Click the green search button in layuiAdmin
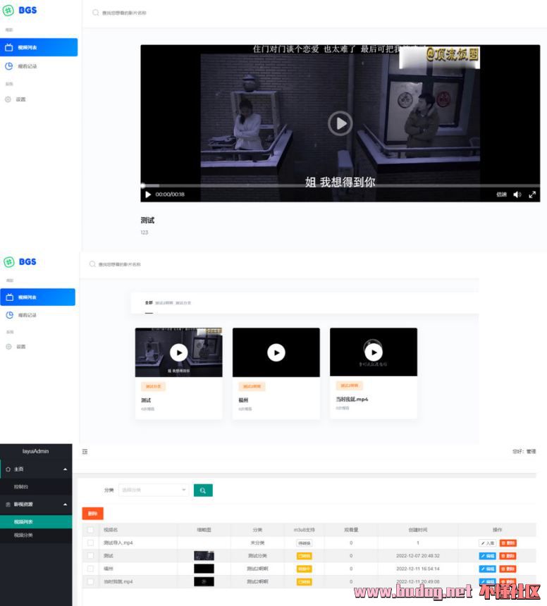The height and width of the screenshot is (606, 547). 203,490
